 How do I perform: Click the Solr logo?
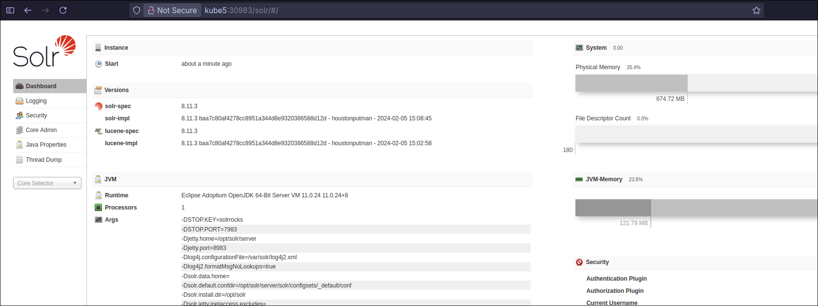(x=44, y=51)
